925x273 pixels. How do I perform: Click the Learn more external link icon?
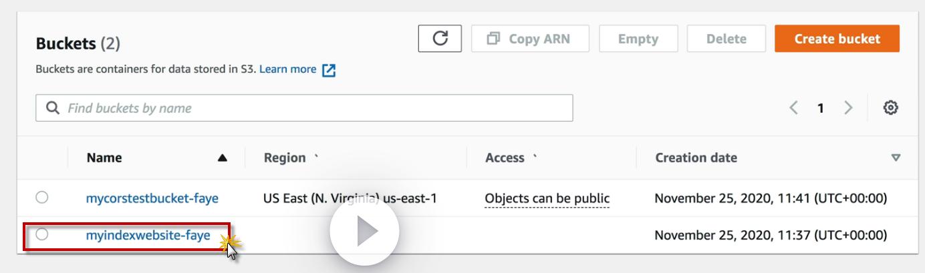[x=329, y=70]
